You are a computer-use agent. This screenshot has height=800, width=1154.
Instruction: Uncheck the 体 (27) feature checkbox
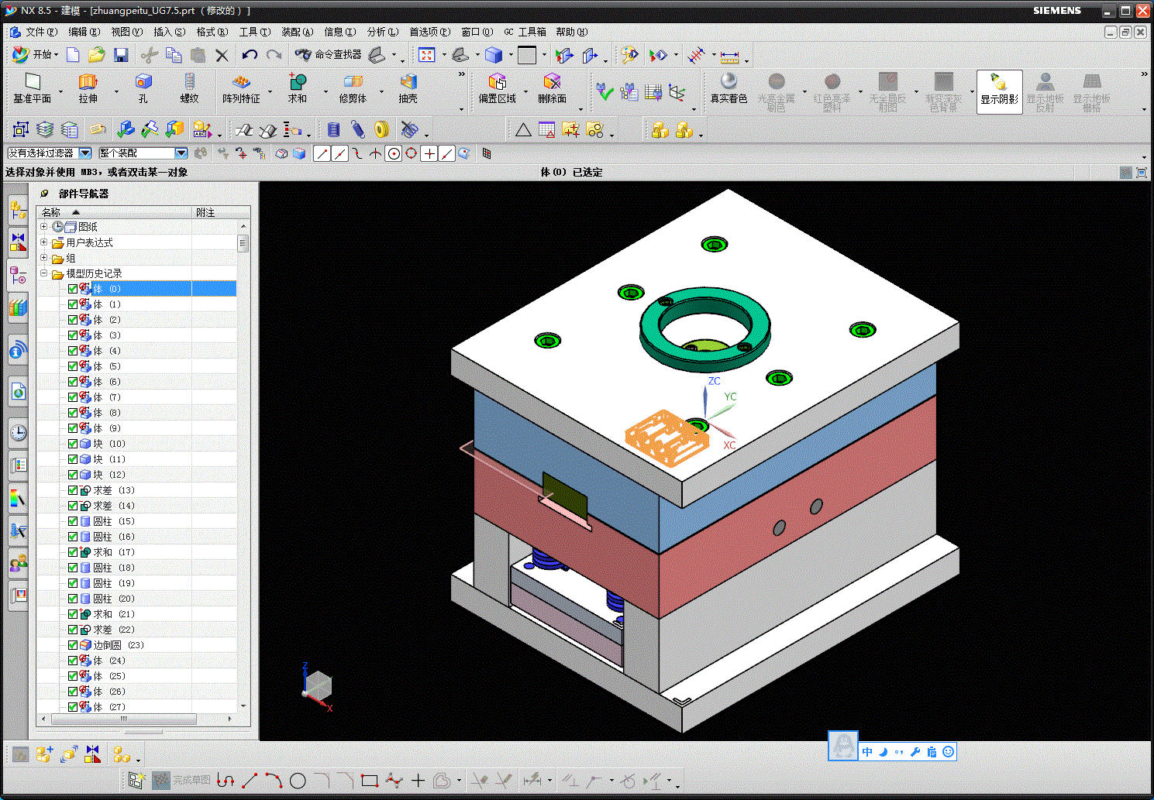pos(73,707)
